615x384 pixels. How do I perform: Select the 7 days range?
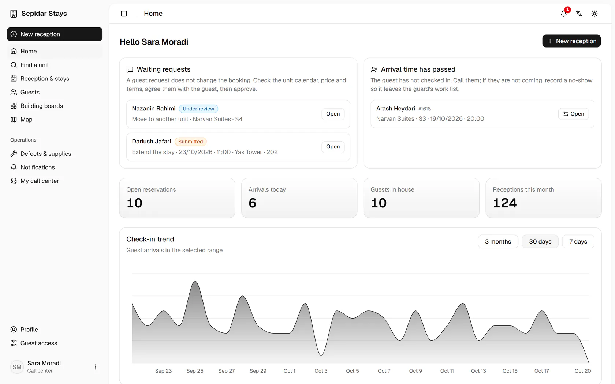pyautogui.click(x=578, y=241)
